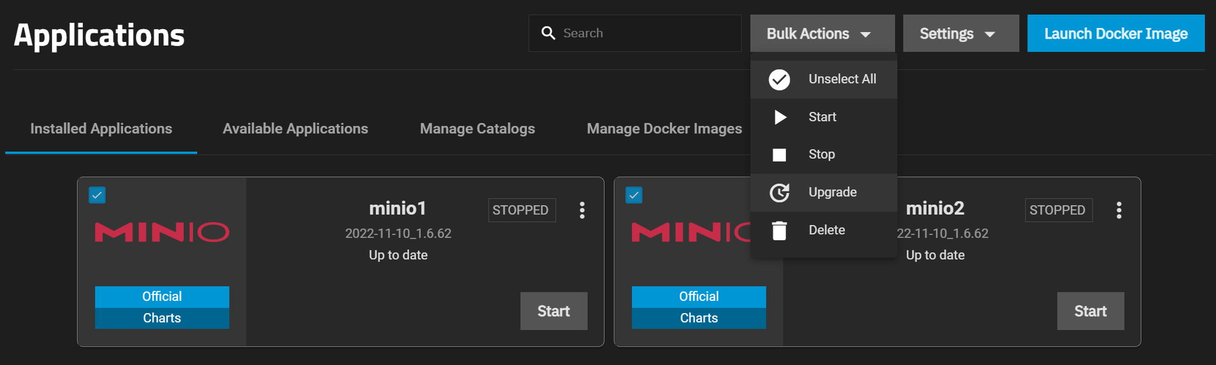Click the STOPPED status badge on minio1
Screen dimensions: 1216x365
point(522,210)
